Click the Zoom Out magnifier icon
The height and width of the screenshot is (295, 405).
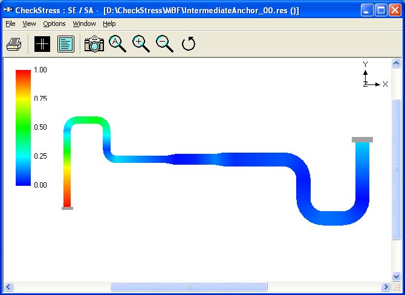pyautogui.click(x=164, y=44)
